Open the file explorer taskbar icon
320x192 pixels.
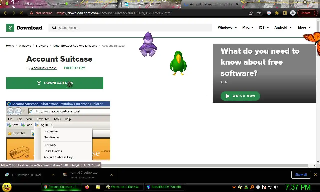tap(98, 187)
